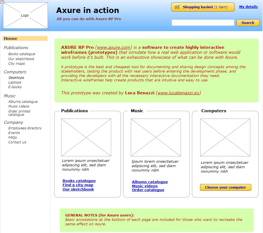Open Albums catalogue link in Music panel
This screenshot has height=233, width=263.
[150, 182]
